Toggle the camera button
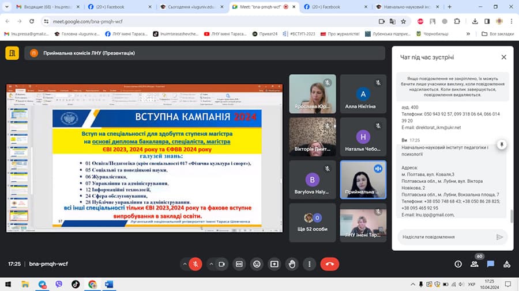This screenshot has width=519, height=291. tap(222, 264)
